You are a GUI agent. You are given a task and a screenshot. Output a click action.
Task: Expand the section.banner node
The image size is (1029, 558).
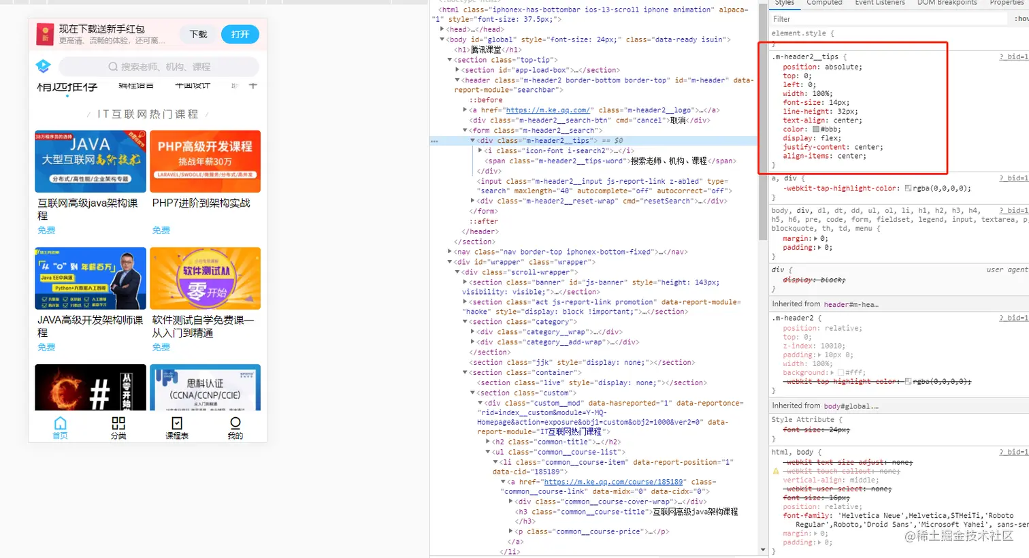pos(465,282)
